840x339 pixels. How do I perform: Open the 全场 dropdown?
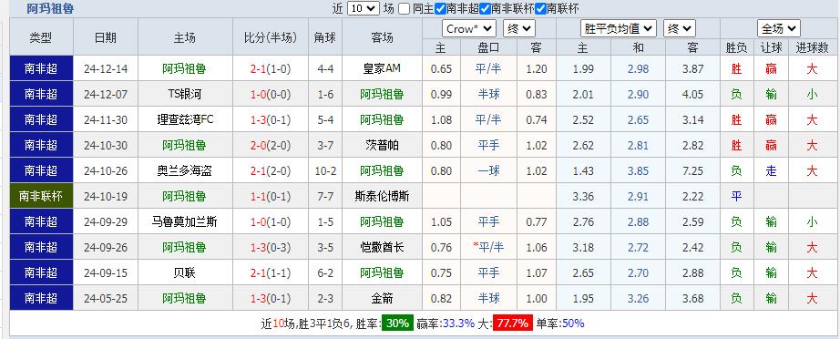tap(778, 29)
